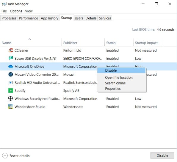Open the Performance tab
The image size is (177, 162).
point(28,18)
